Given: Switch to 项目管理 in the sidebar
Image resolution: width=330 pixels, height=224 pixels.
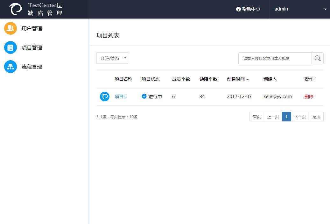Looking at the screenshot, I should pos(32,47).
